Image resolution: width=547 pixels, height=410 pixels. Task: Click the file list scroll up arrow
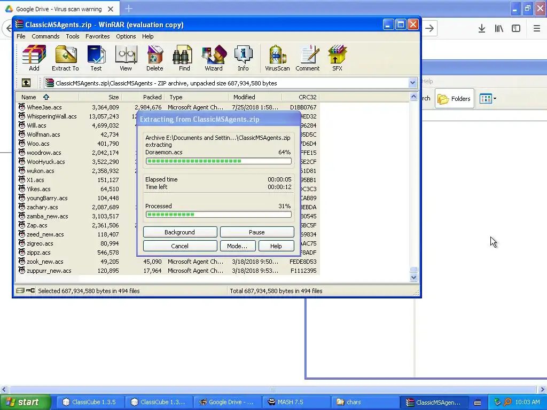[414, 97]
